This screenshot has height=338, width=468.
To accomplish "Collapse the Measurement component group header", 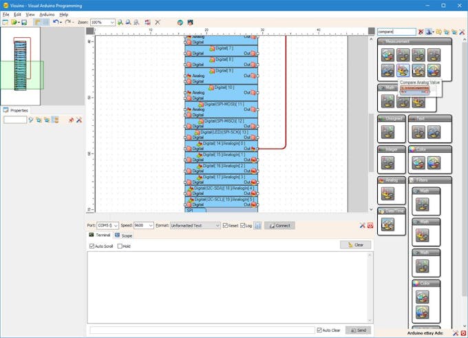I will click(x=414, y=41).
